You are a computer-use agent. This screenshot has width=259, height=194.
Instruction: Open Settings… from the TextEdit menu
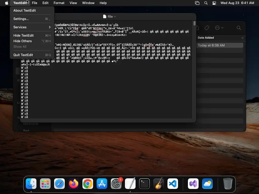pyautogui.click(x=32, y=19)
